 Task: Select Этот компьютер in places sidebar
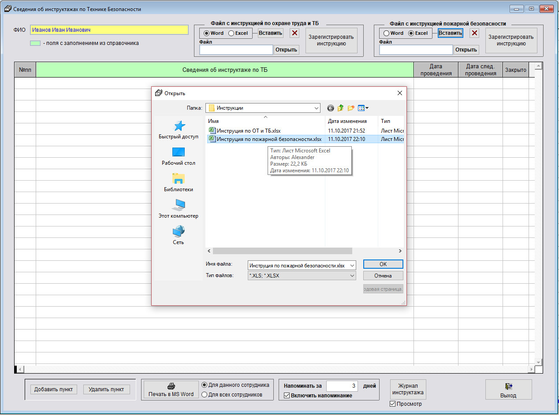pos(179,209)
